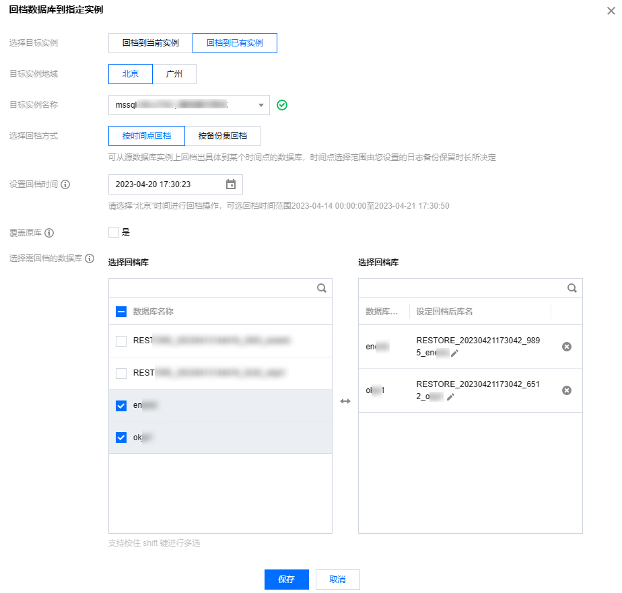Choose 广州 as target region
The height and width of the screenshot is (593, 622).
tap(174, 74)
